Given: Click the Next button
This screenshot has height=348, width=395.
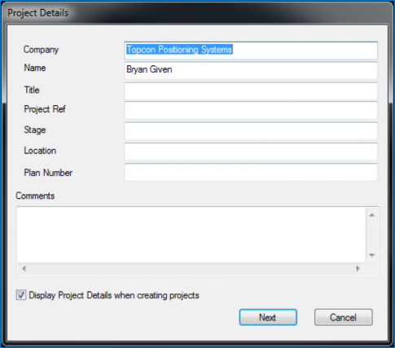Looking at the screenshot, I should [x=268, y=317].
